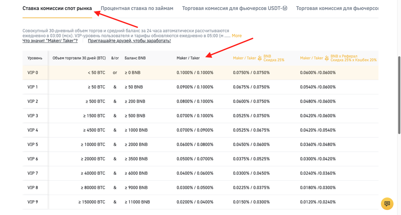Click the '0.0120% /0.0240%' referral fee cell
The height and width of the screenshot is (215, 401).
318,202
